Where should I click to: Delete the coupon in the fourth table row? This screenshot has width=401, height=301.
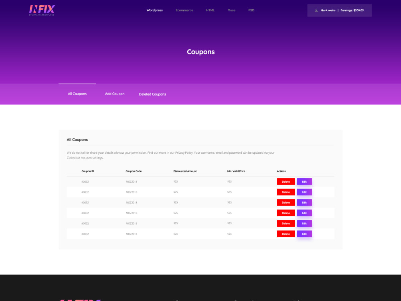[286, 213]
